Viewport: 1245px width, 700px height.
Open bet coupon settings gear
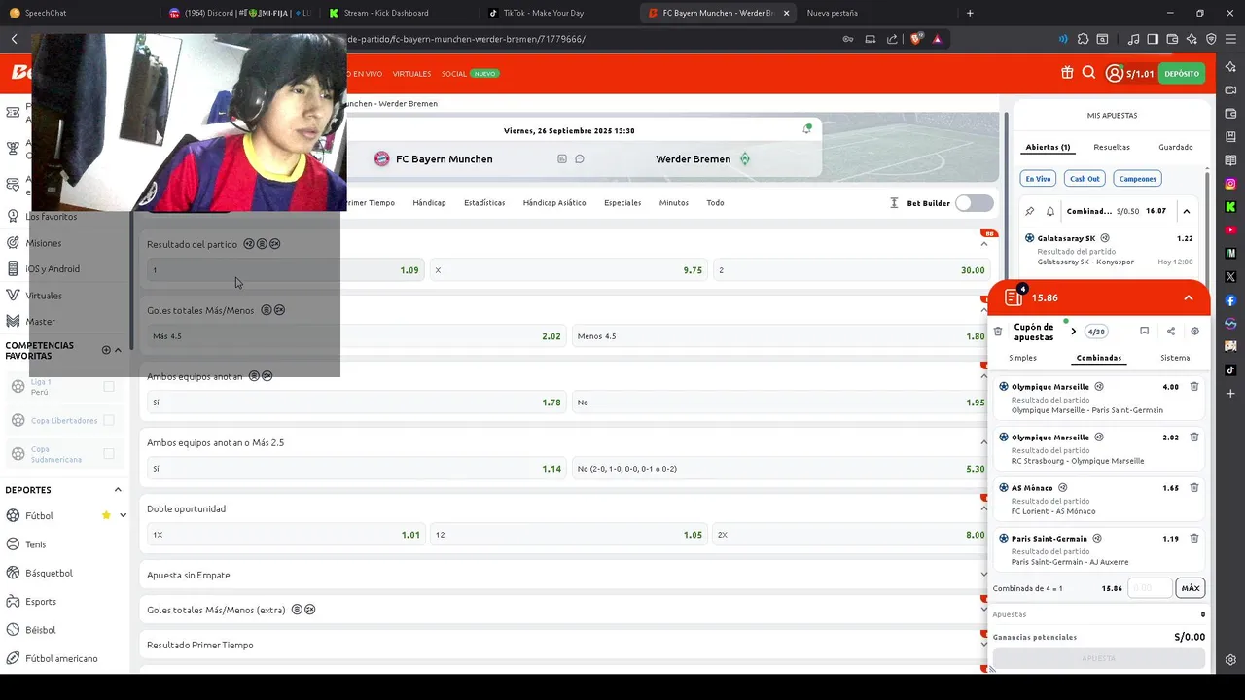[1195, 332]
